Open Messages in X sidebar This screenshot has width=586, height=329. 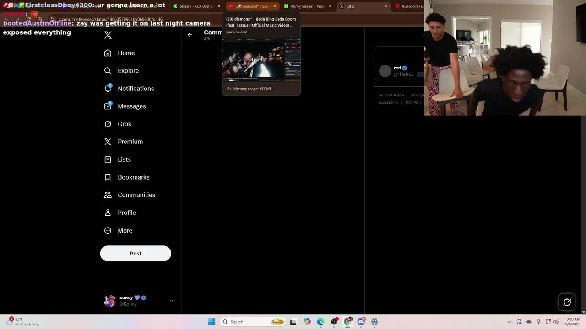[x=132, y=106]
